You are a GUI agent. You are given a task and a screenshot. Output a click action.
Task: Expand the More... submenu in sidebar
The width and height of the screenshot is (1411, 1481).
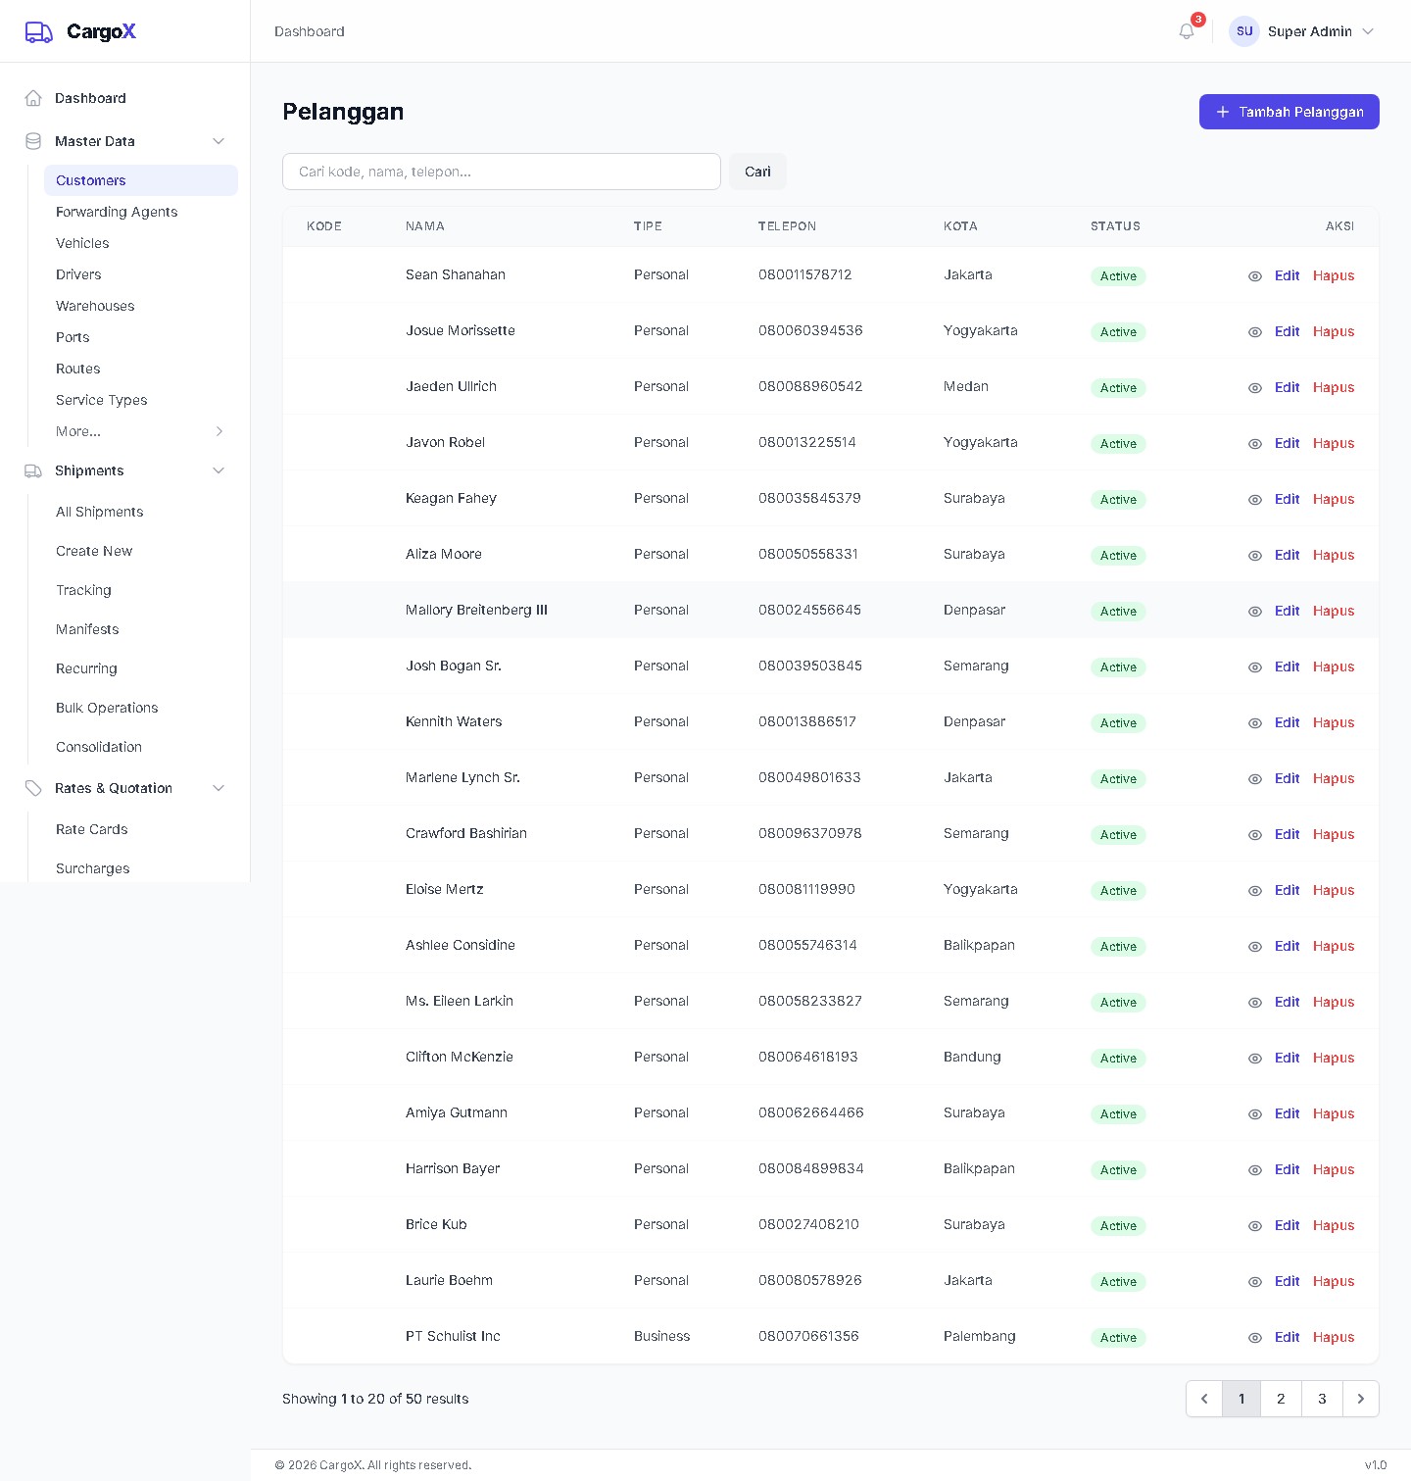(219, 431)
